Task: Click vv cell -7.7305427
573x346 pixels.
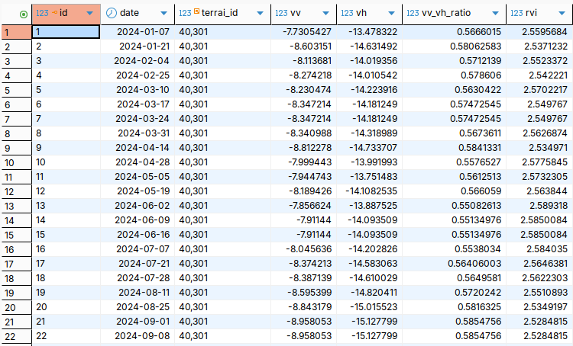Action: click(303, 32)
